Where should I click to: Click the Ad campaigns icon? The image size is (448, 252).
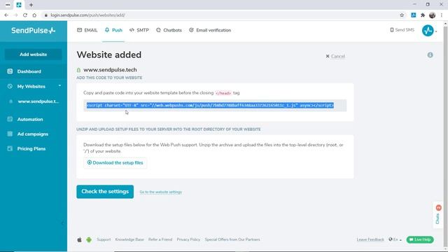point(10,134)
